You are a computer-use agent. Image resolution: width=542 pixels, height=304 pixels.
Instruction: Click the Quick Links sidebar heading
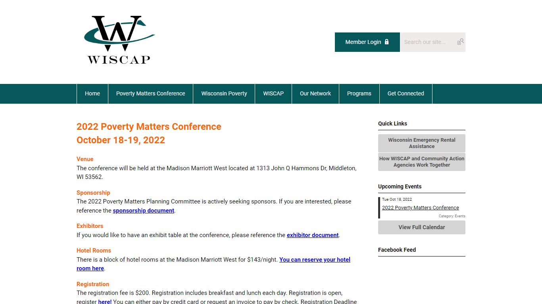pyautogui.click(x=392, y=123)
